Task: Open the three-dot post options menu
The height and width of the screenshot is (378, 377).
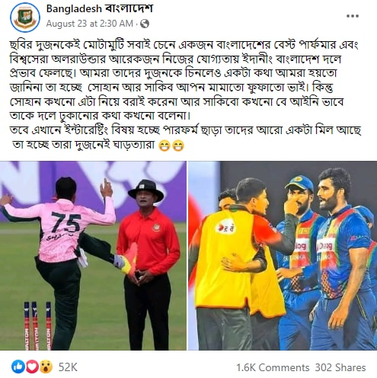Action: coord(353,16)
